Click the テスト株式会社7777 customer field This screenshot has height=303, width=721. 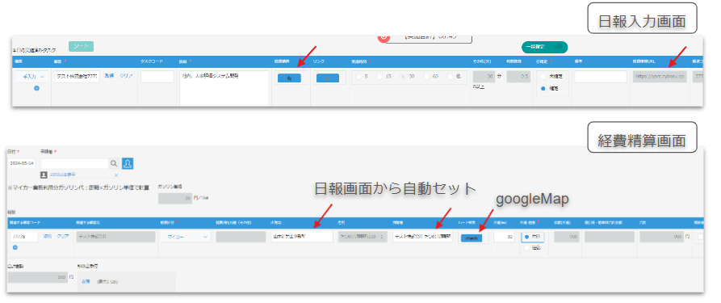[x=77, y=77]
